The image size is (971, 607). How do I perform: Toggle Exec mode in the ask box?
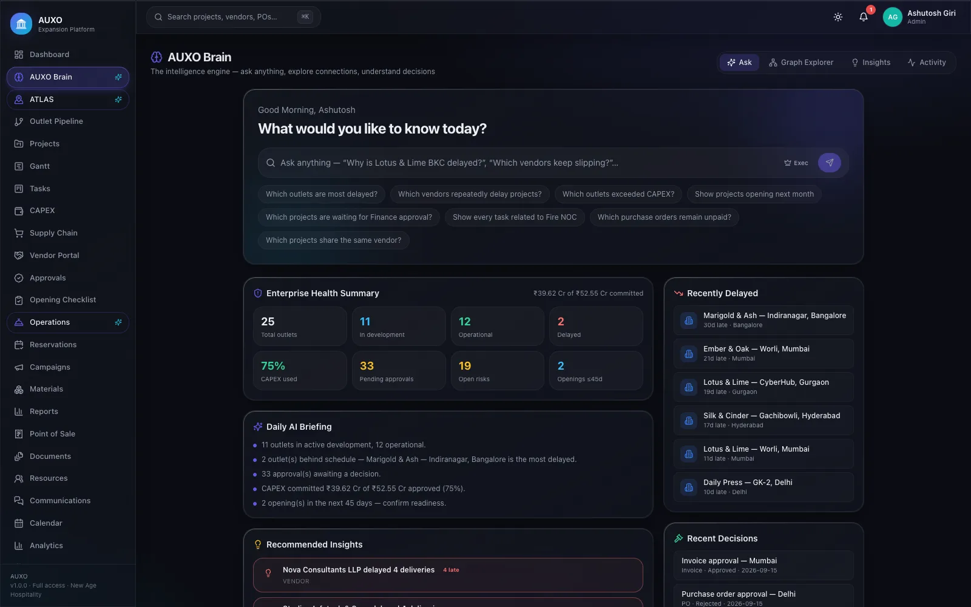796,163
